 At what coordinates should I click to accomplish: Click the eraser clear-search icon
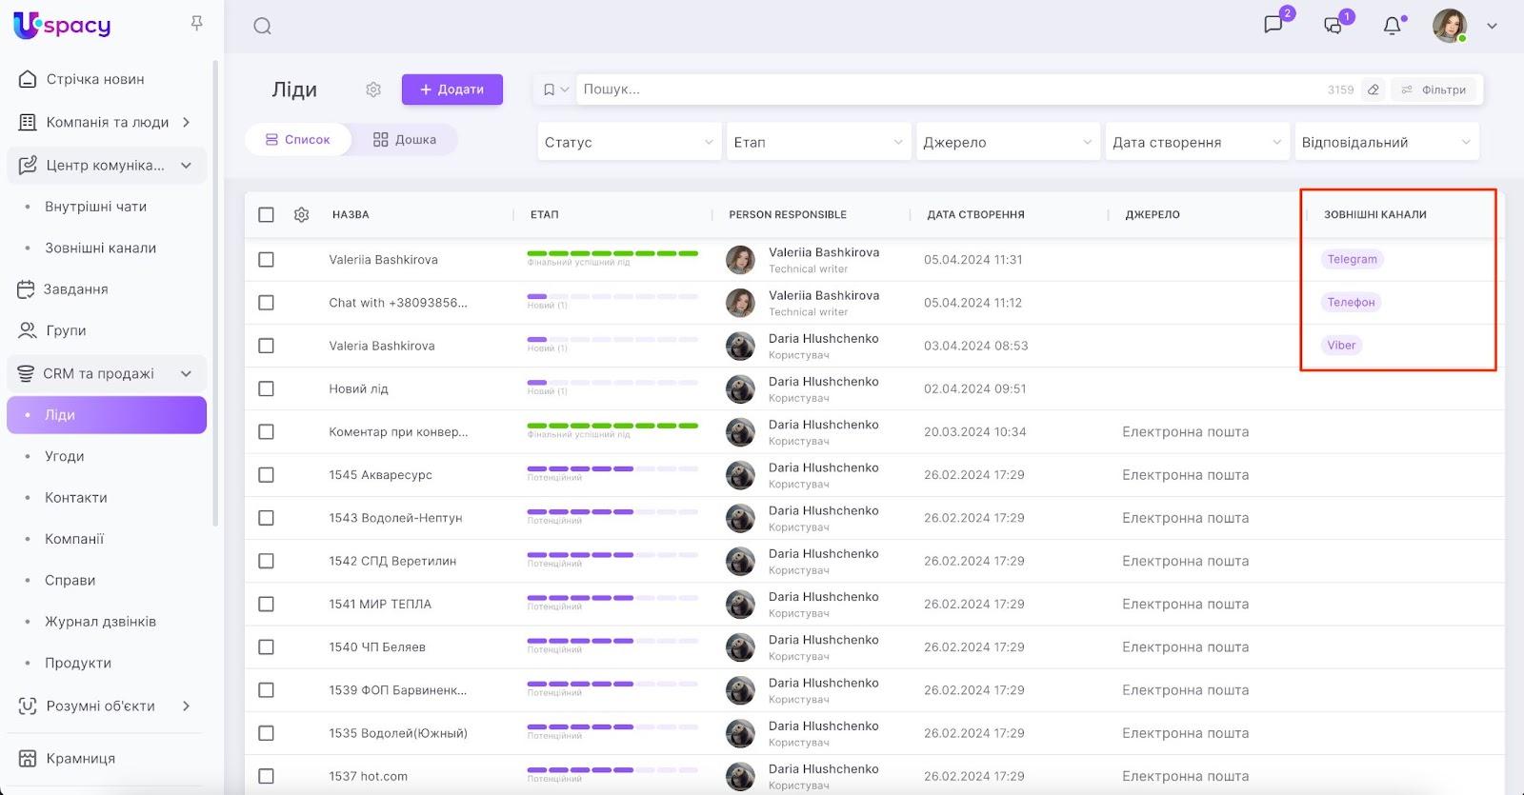[1374, 89]
